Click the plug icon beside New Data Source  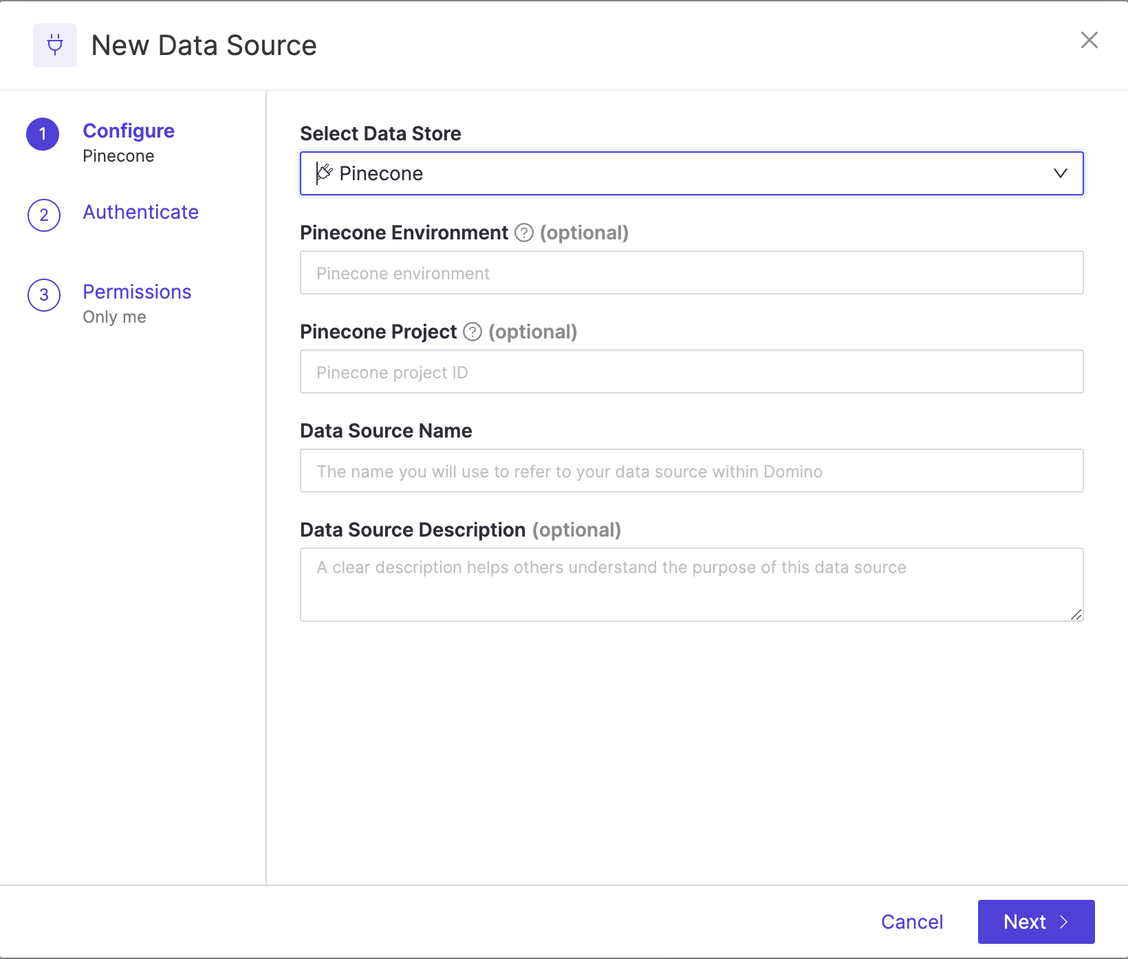(x=55, y=45)
